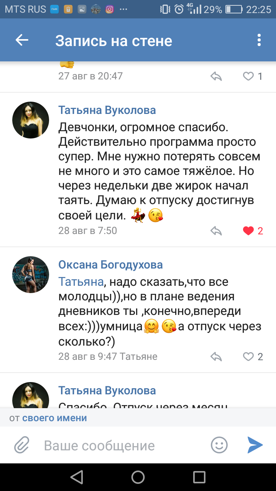Open the emoji smiley picker

219,445
